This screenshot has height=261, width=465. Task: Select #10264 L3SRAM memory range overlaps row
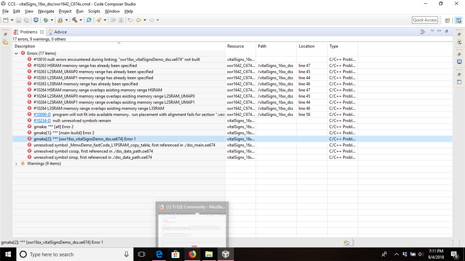click(x=232, y=108)
